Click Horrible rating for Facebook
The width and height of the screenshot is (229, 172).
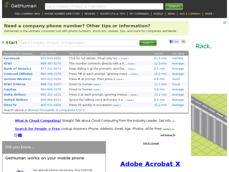click(178, 58)
